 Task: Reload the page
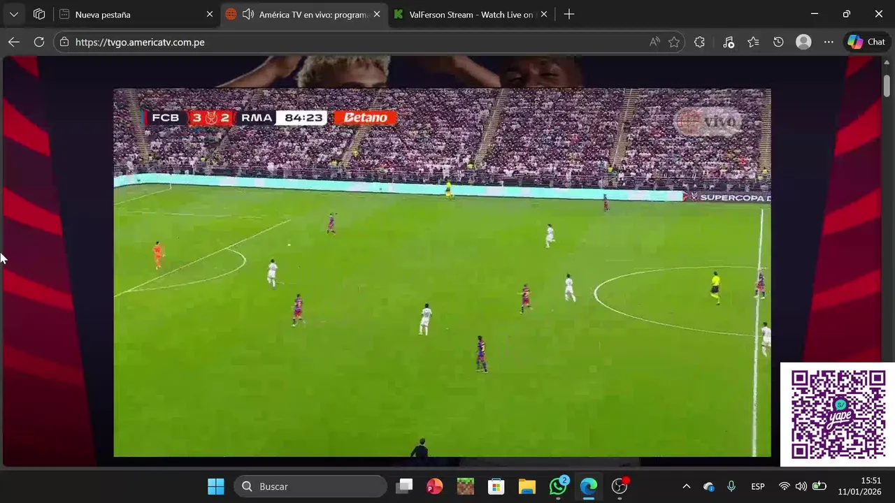(x=39, y=42)
